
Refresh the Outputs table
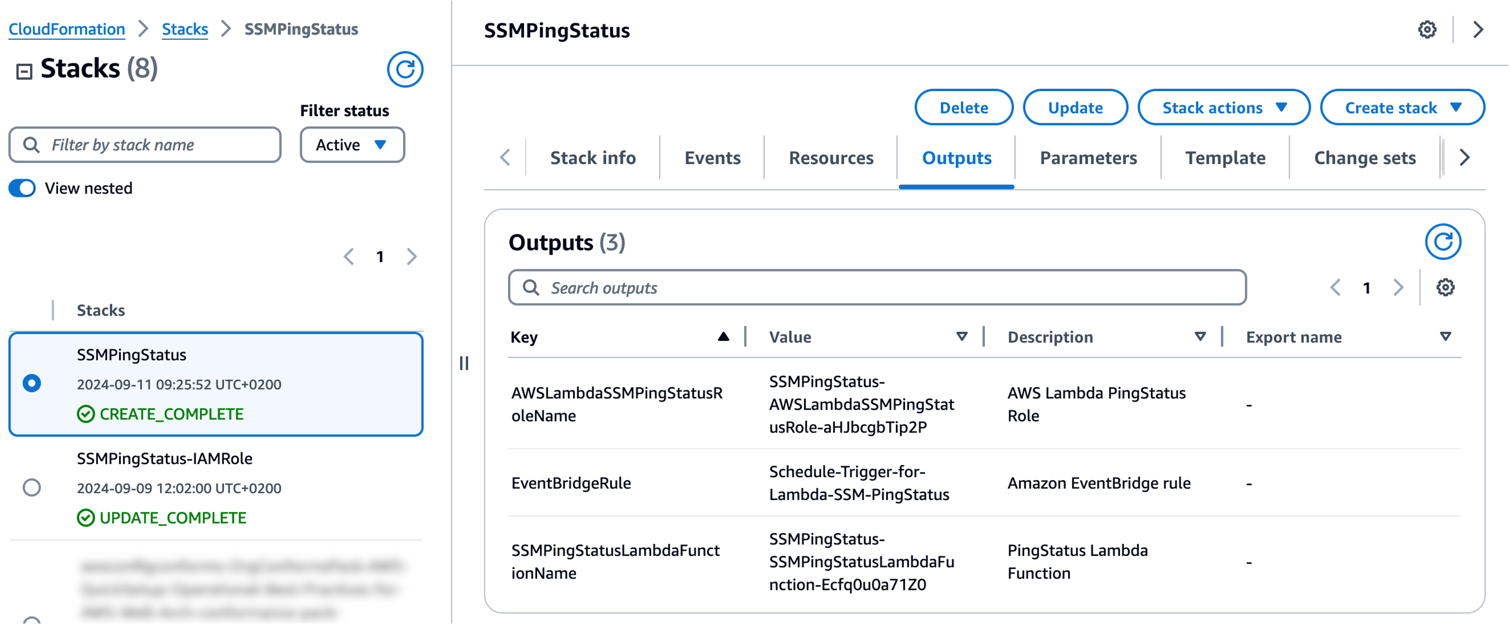click(1444, 242)
